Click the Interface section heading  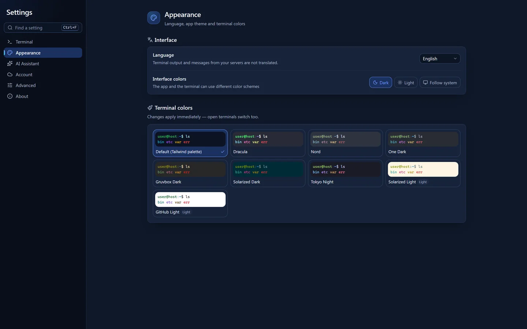click(x=165, y=40)
